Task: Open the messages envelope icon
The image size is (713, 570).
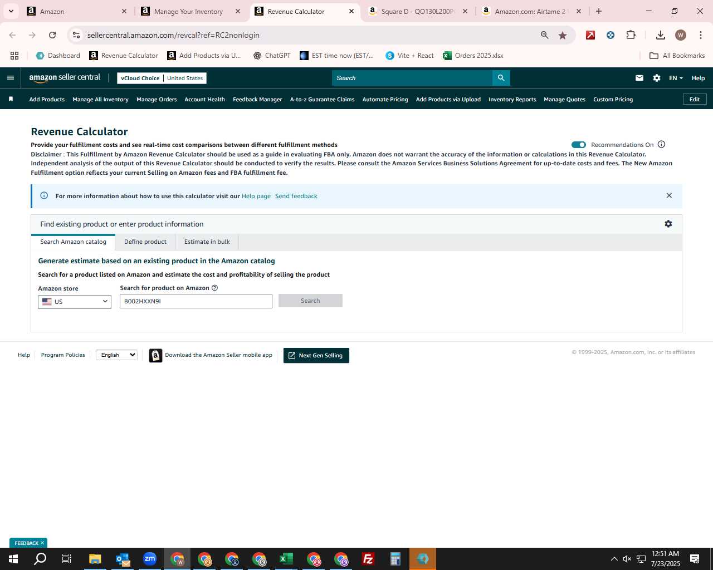Action: click(639, 78)
